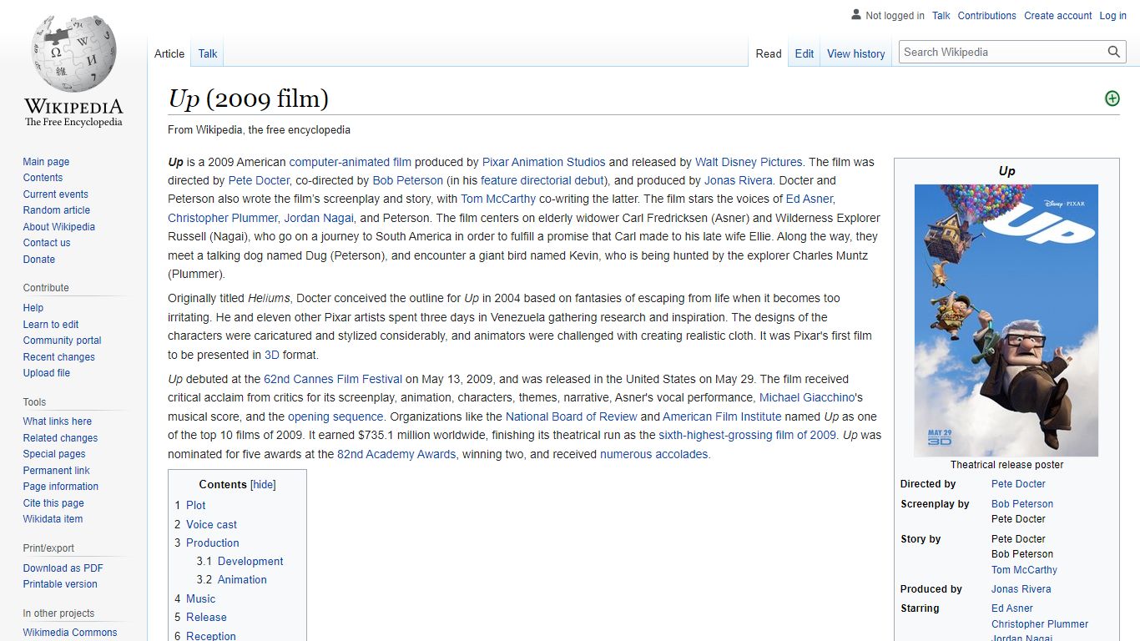The height and width of the screenshot is (641, 1140).
Task: Click Create account link
Action: [1058, 16]
